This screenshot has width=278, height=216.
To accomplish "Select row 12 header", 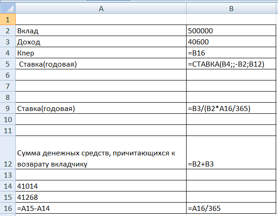I will [x=8, y=153].
